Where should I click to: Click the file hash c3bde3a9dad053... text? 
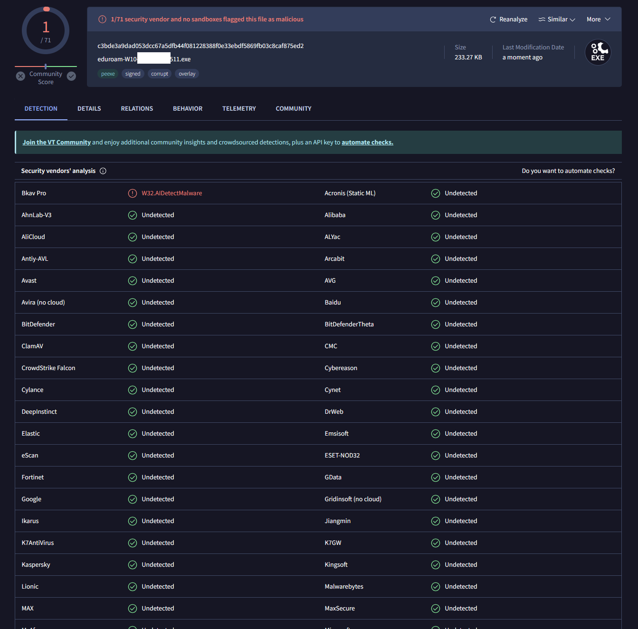tap(200, 46)
